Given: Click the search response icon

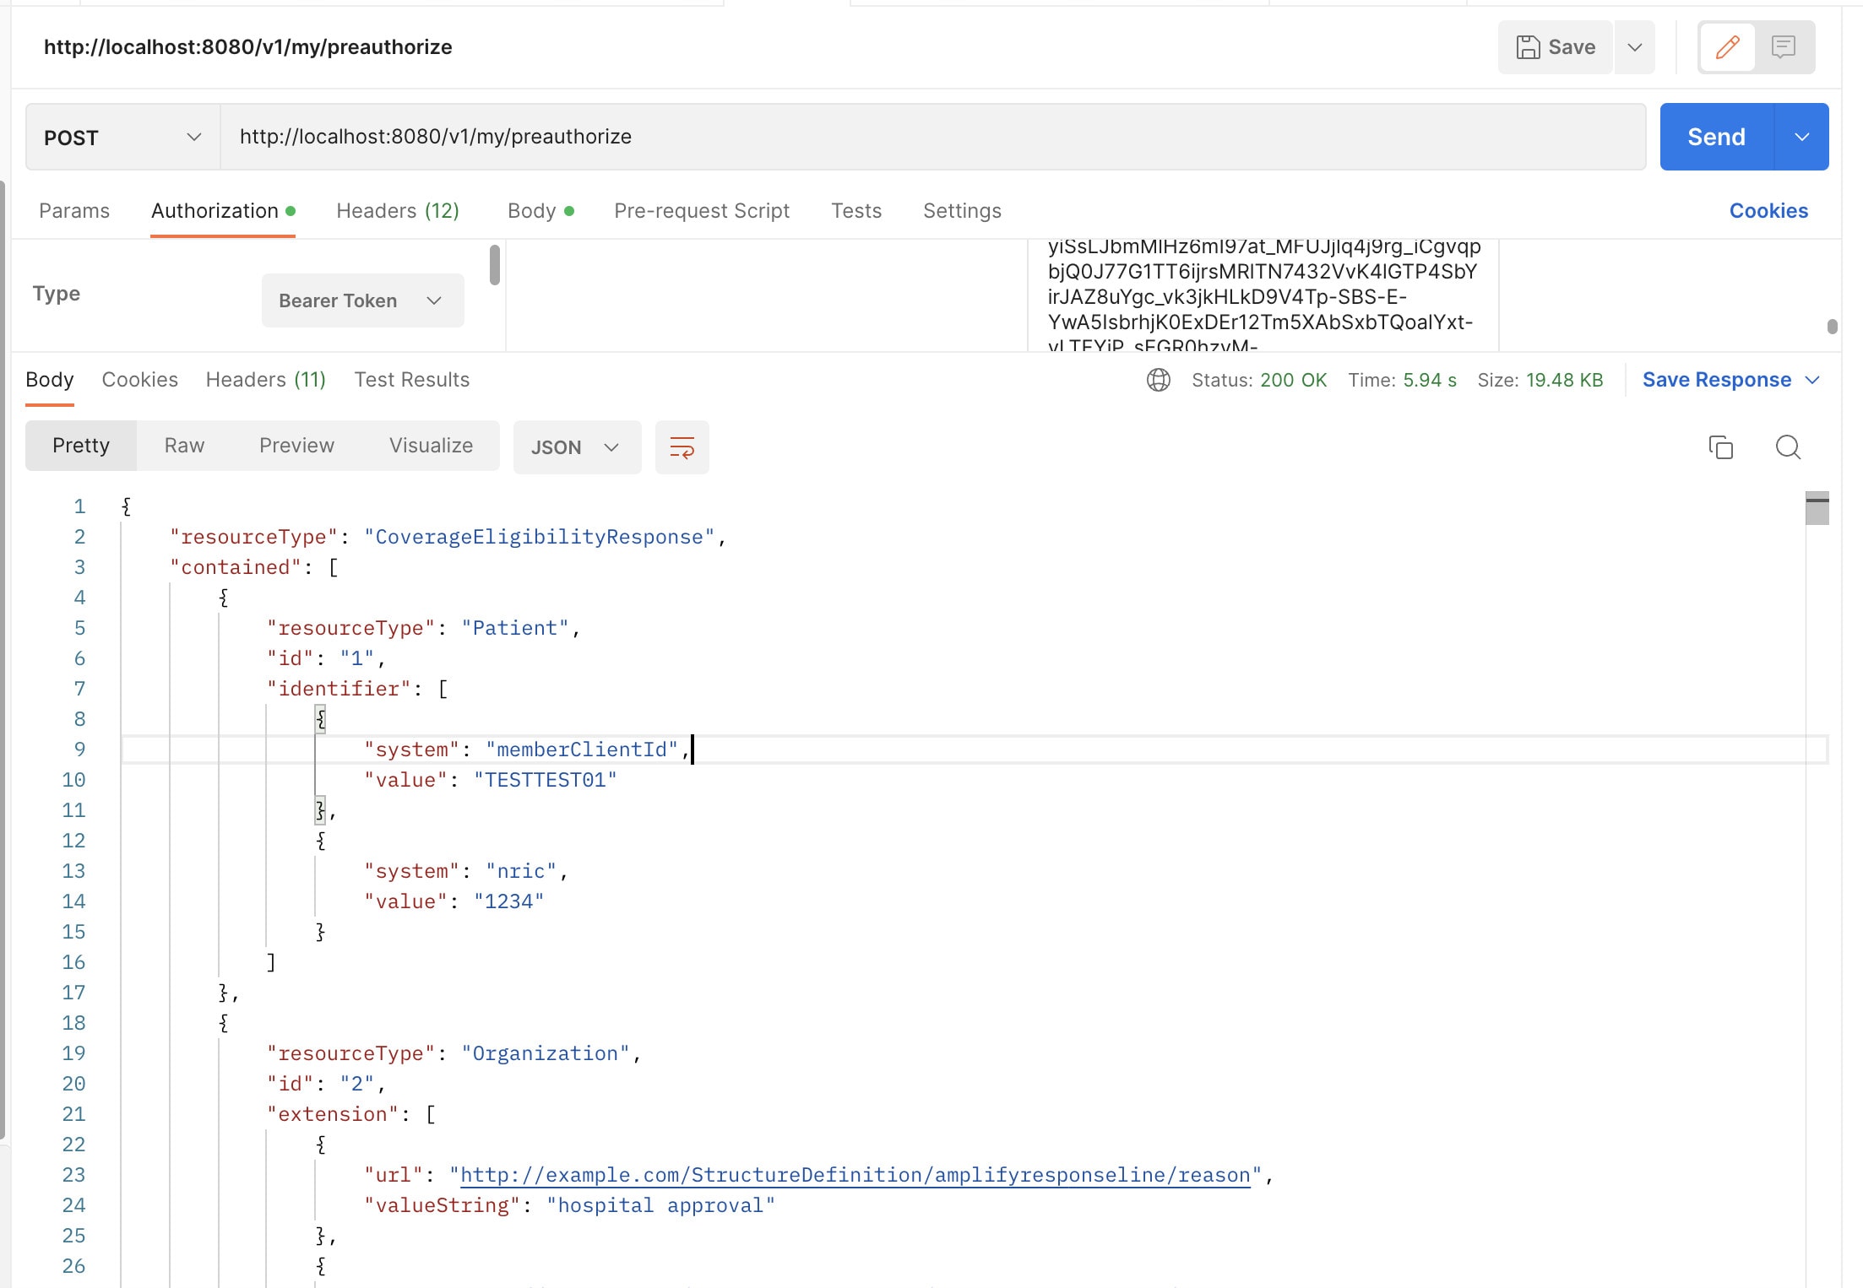Looking at the screenshot, I should 1788,447.
